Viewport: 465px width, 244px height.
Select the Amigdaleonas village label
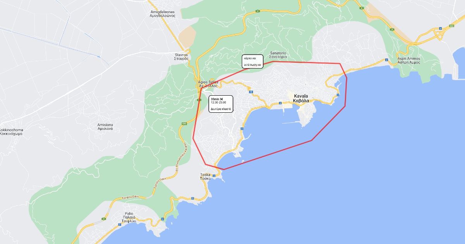pyautogui.click(x=163, y=14)
